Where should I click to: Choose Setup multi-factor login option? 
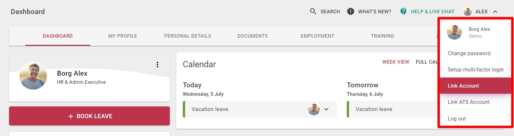[x=476, y=69]
